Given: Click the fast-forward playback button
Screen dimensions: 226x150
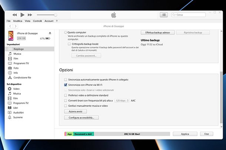Looking at the screenshot, I should [x=30, y=15].
